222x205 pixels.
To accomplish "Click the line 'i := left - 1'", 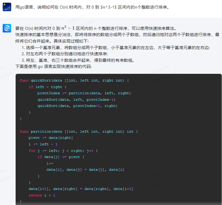I will [43, 144].
